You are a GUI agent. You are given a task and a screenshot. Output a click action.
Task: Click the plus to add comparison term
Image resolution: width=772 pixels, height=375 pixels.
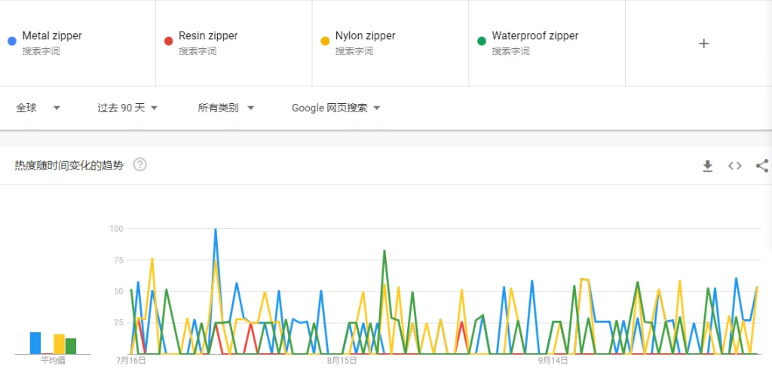[703, 44]
